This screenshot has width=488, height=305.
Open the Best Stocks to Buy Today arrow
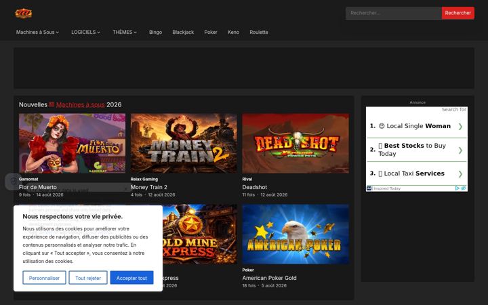tap(460, 150)
